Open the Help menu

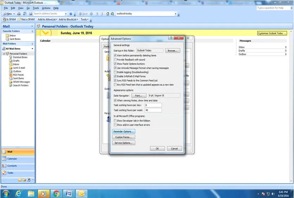[x=56, y=8]
